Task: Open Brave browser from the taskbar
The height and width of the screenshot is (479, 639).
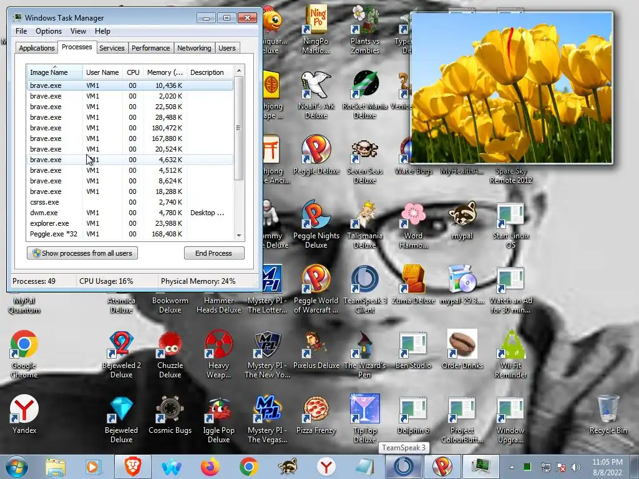Action: (132, 467)
